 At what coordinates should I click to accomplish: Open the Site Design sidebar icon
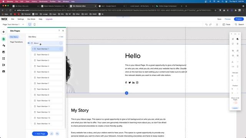click(x=3, y=46)
